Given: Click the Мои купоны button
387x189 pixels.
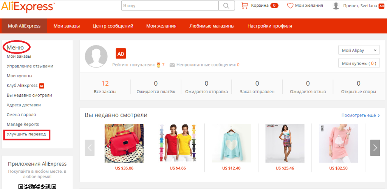Looking at the screenshot, I should [359, 63].
